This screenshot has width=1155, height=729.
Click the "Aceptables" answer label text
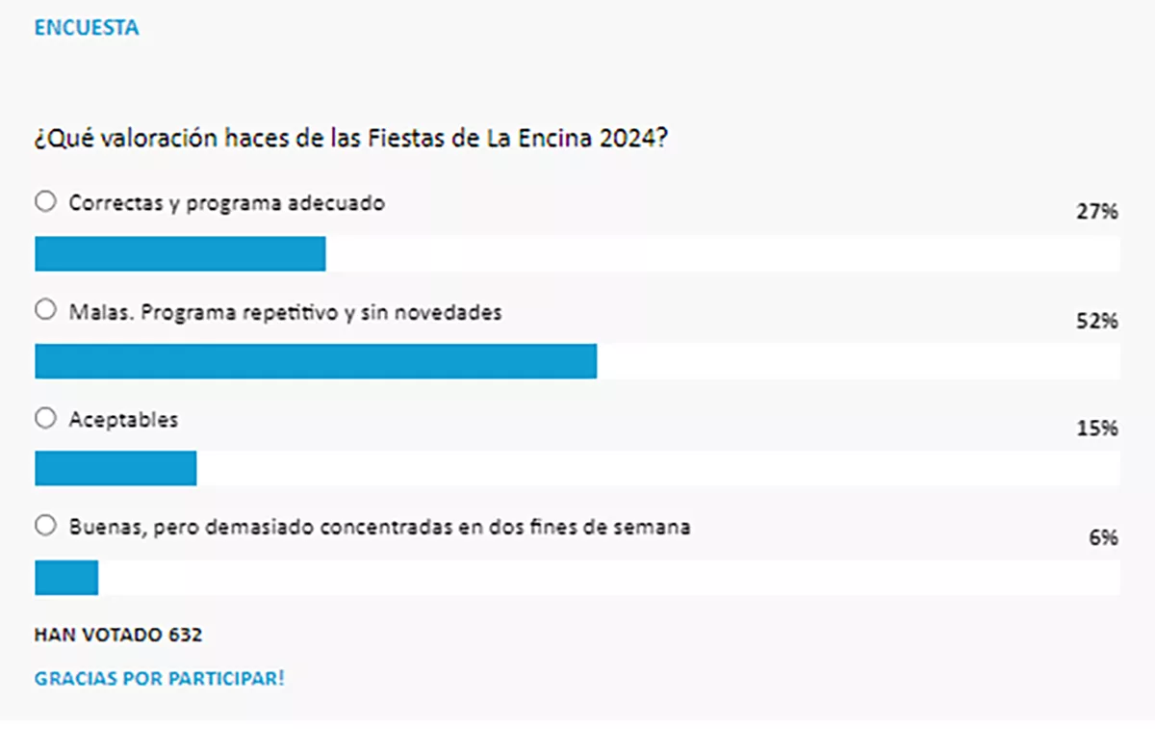point(123,420)
